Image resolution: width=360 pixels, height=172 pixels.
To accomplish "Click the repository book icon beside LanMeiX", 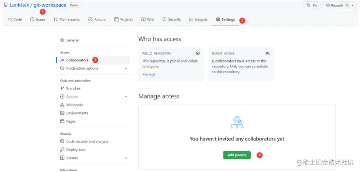I will tap(6, 5).
